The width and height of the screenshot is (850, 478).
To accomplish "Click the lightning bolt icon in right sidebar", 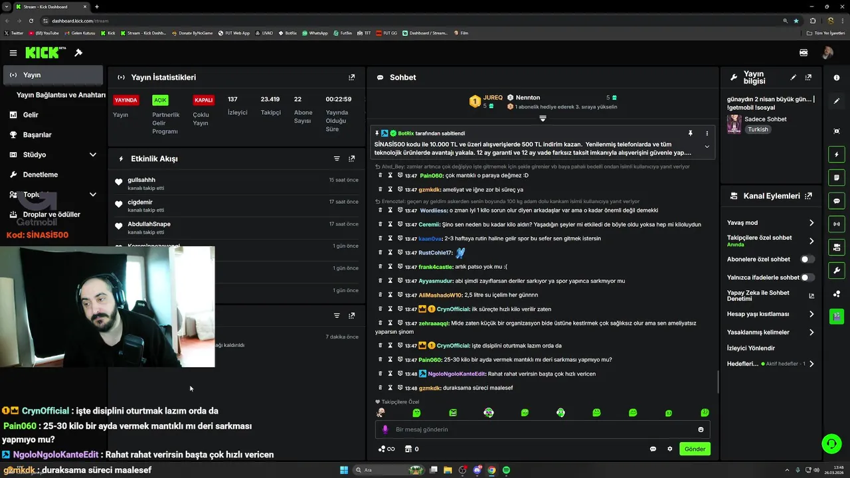I will (x=836, y=154).
